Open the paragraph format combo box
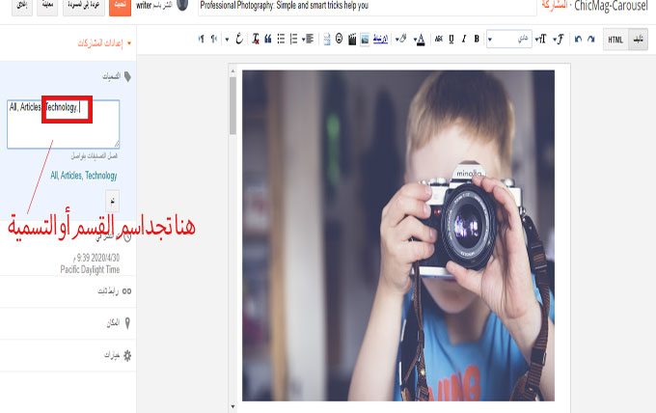 pos(509,39)
